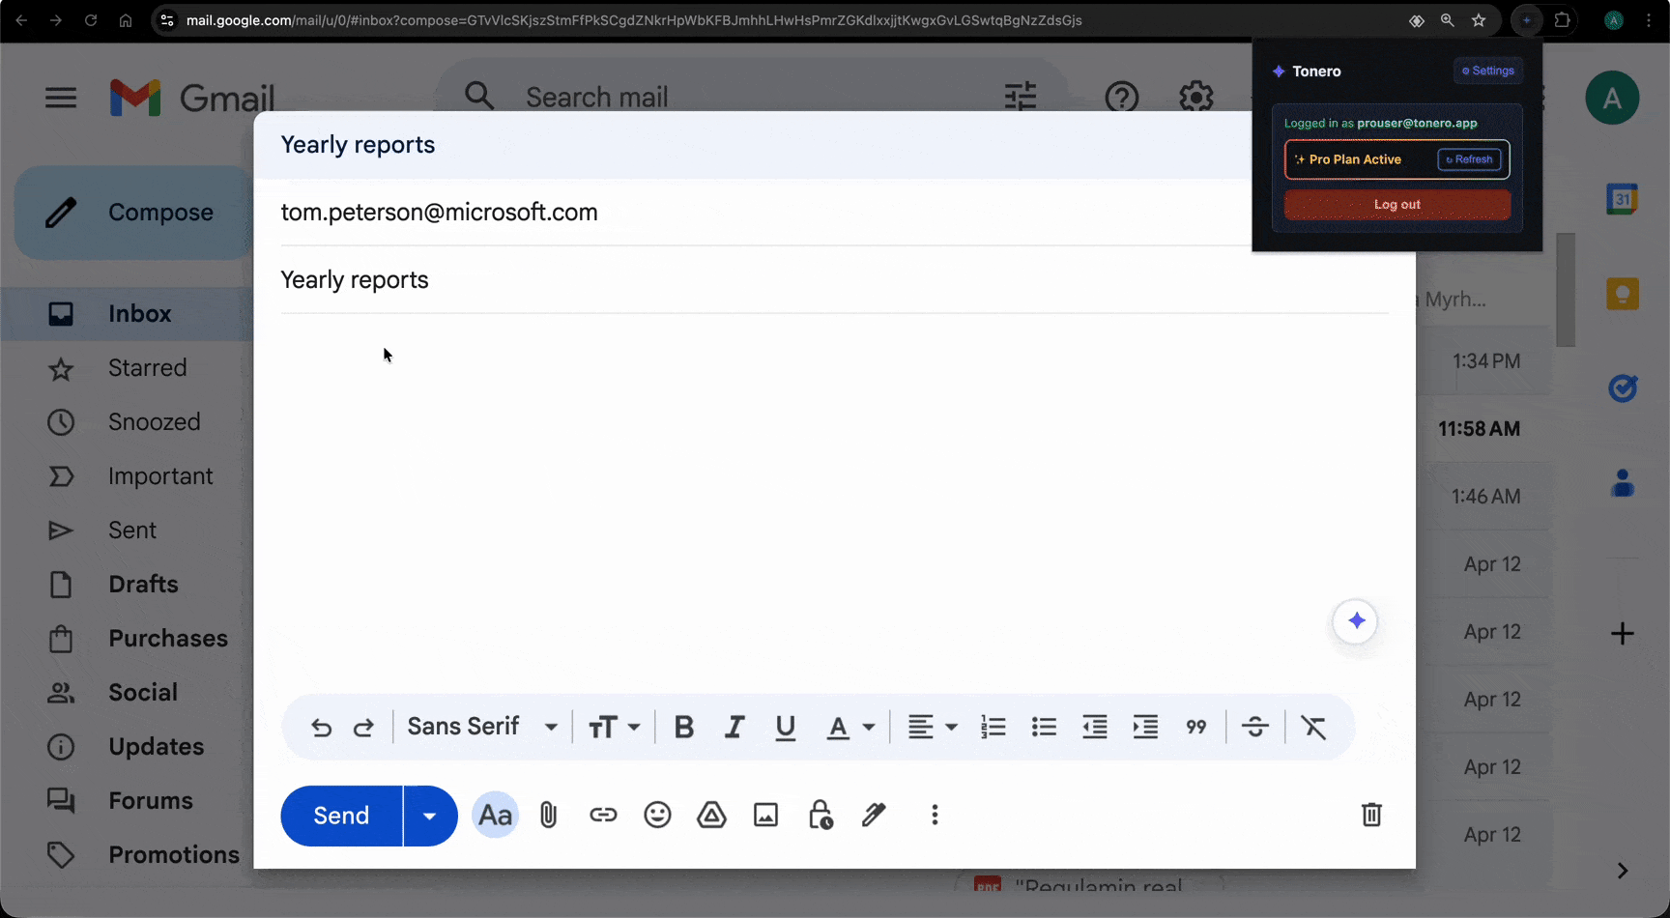Open the text alignment dropdown
This screenshot has width=1670, height=918.
(x=933, y=727)
